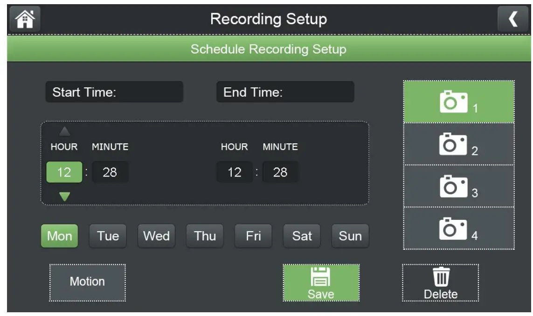The width and height of the screenshot is (533, 316).
Task: Enable Tue in the schedule
Action: (108, 236)
